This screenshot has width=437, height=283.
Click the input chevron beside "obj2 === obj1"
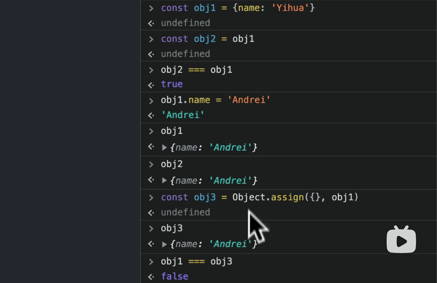click(151, 70)
